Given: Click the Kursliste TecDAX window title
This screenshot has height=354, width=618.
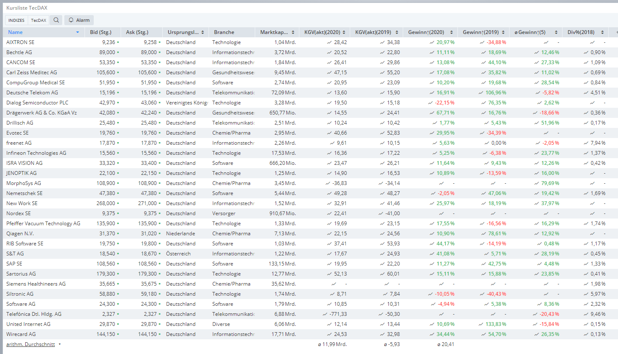Looking at the screenshot, I should (27, 8).
